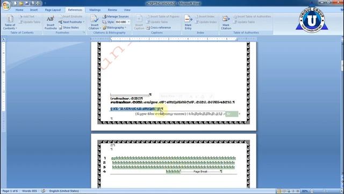
Task: Click the Mark Entry icon
Action: pyautogui.click(x=188, y=22)
